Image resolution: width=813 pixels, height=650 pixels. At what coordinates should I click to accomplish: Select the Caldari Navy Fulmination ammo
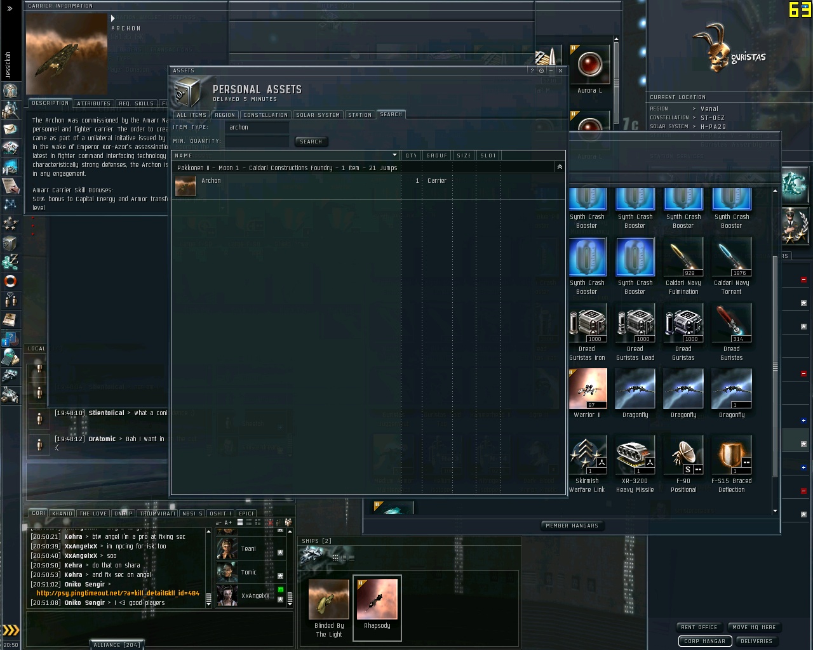pos(683,267)
